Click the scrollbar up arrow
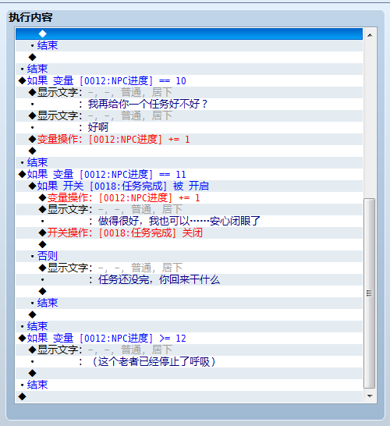The image size is (390, 426). 370,35
